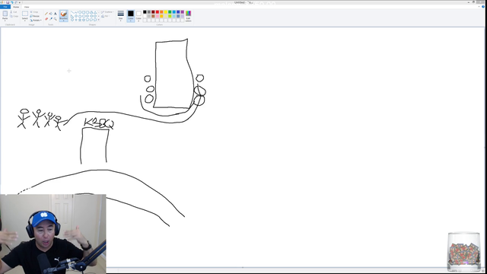Click the Cut button

pos(14,12)
